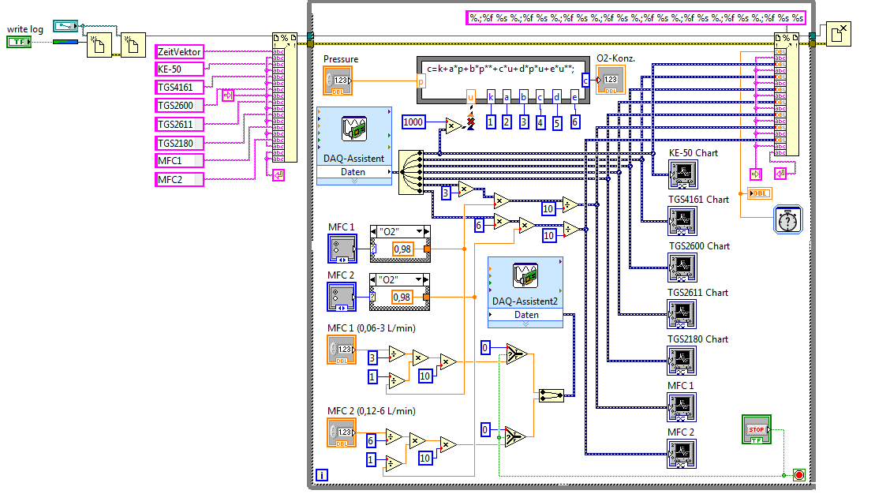Select the TGS2611 Chart terminal
The width and height of the screenshot is (875, 494).
pos(682,314)
